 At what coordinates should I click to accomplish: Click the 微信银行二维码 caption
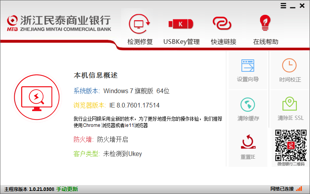point(291,164)
